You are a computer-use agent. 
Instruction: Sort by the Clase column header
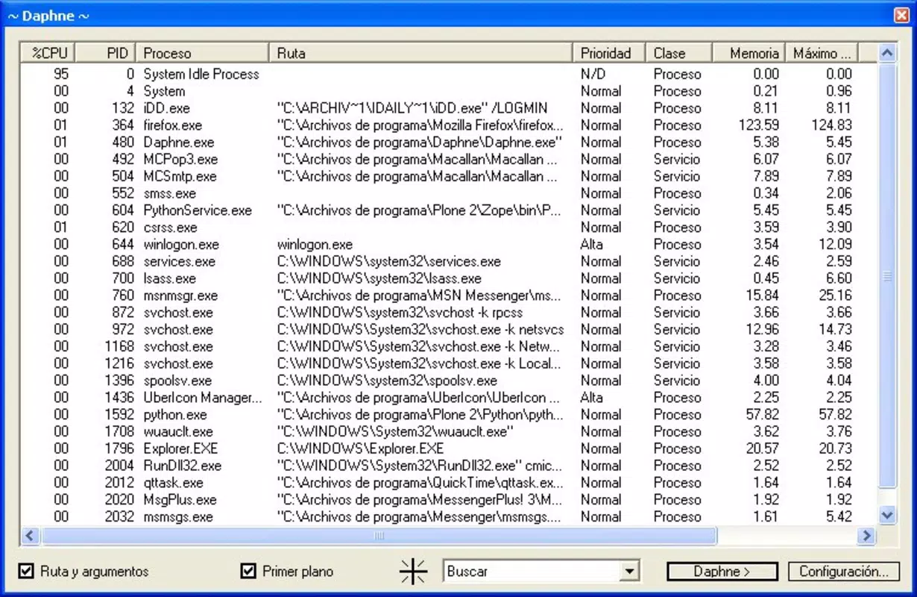678,53
